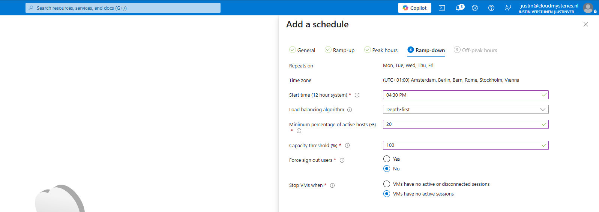Open the Depth-first load balancing dropdown
This screenshot has height=212, width=599.
coord(465,109)
